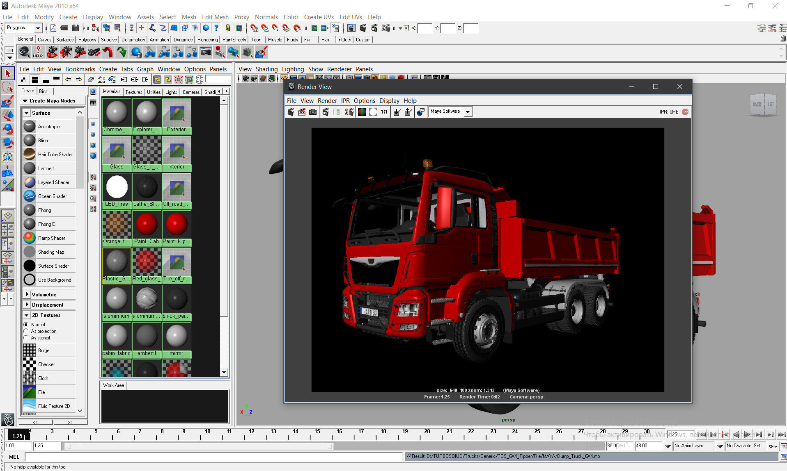Viewport: 787px width, 471px height.
Task: Set real size with 1:1 button
Action: [x=384, y=111]
